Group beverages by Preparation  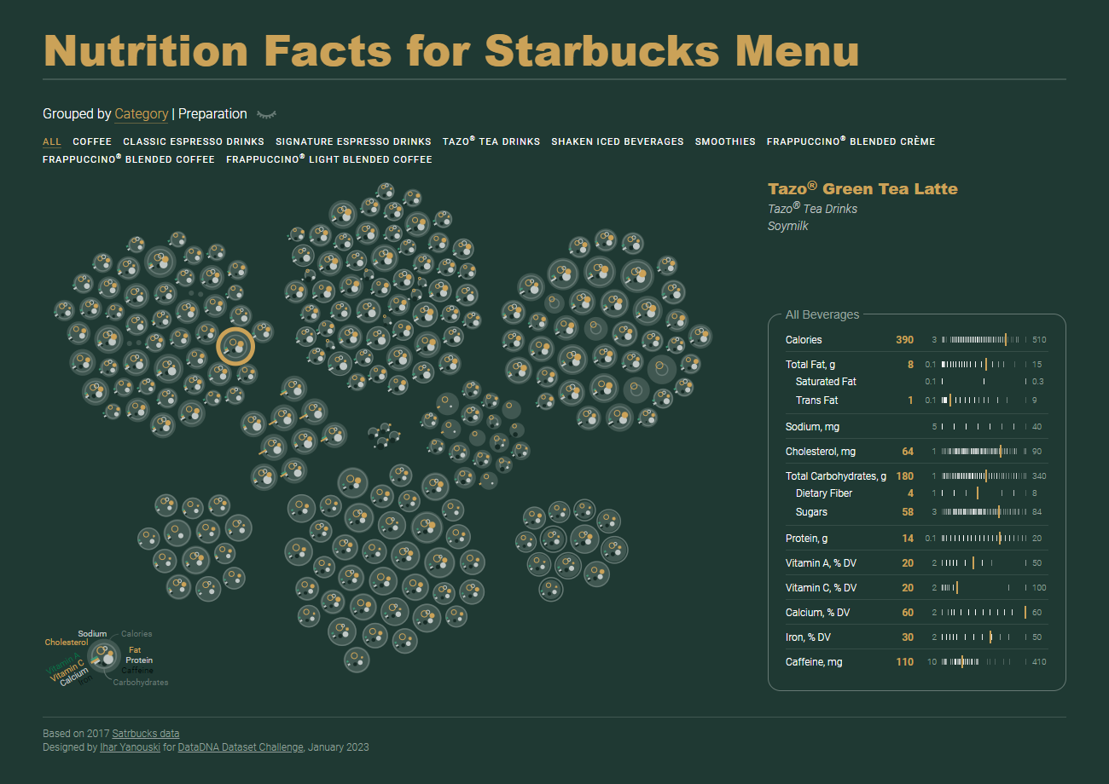pos(212,114)
